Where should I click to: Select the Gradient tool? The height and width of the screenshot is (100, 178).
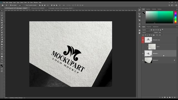[x=2, y=39]
